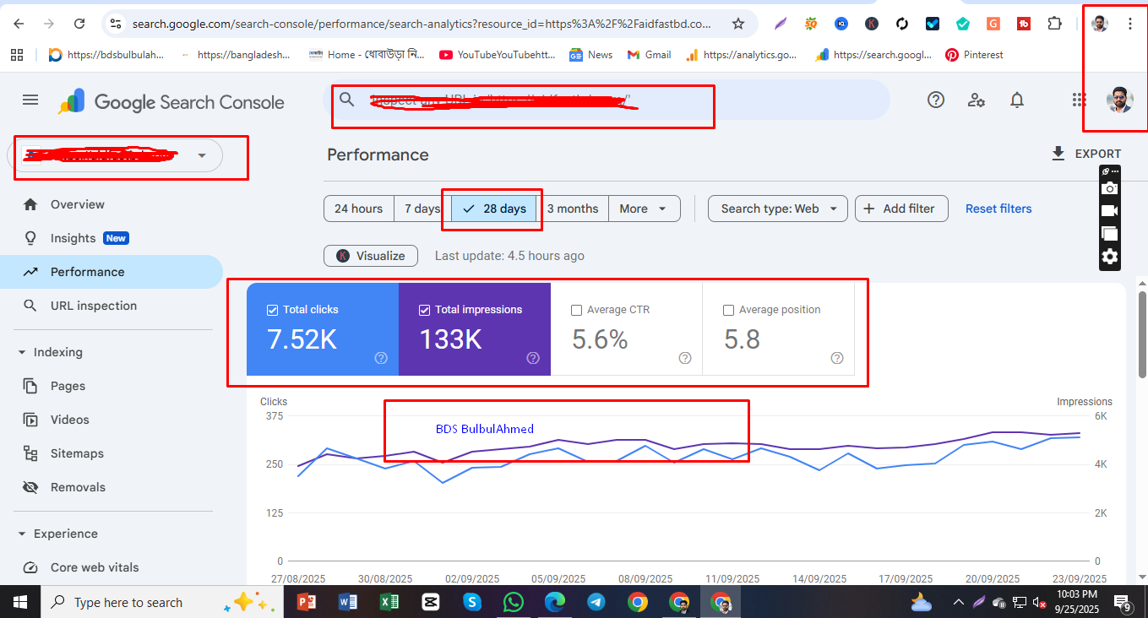
Task: Click the screen recorder camera icon
Action: point(1110,188)
